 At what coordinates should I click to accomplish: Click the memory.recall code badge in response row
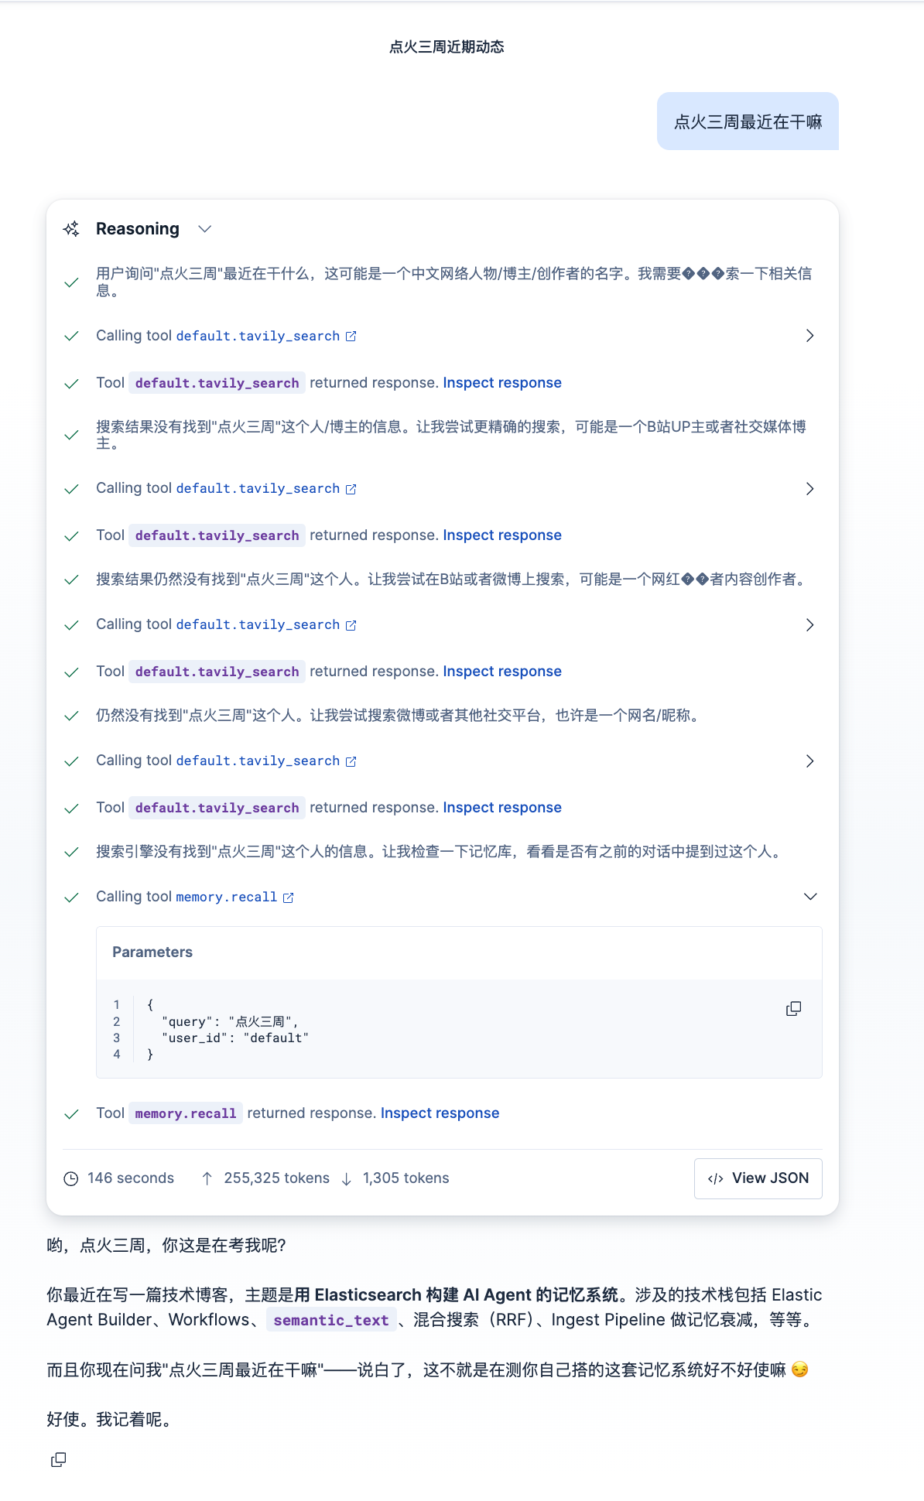click(x=186, y=1113)
